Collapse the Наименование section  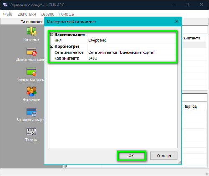[x=51, y=34]
